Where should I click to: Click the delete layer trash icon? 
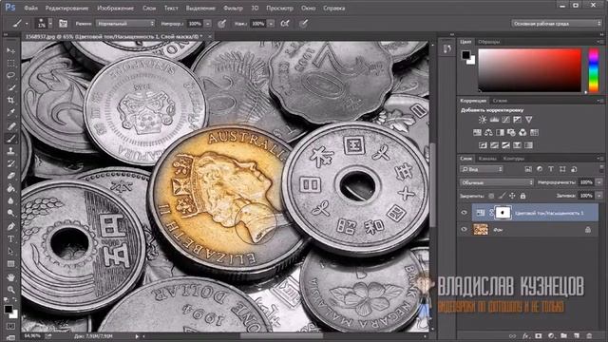coord(589,335)
